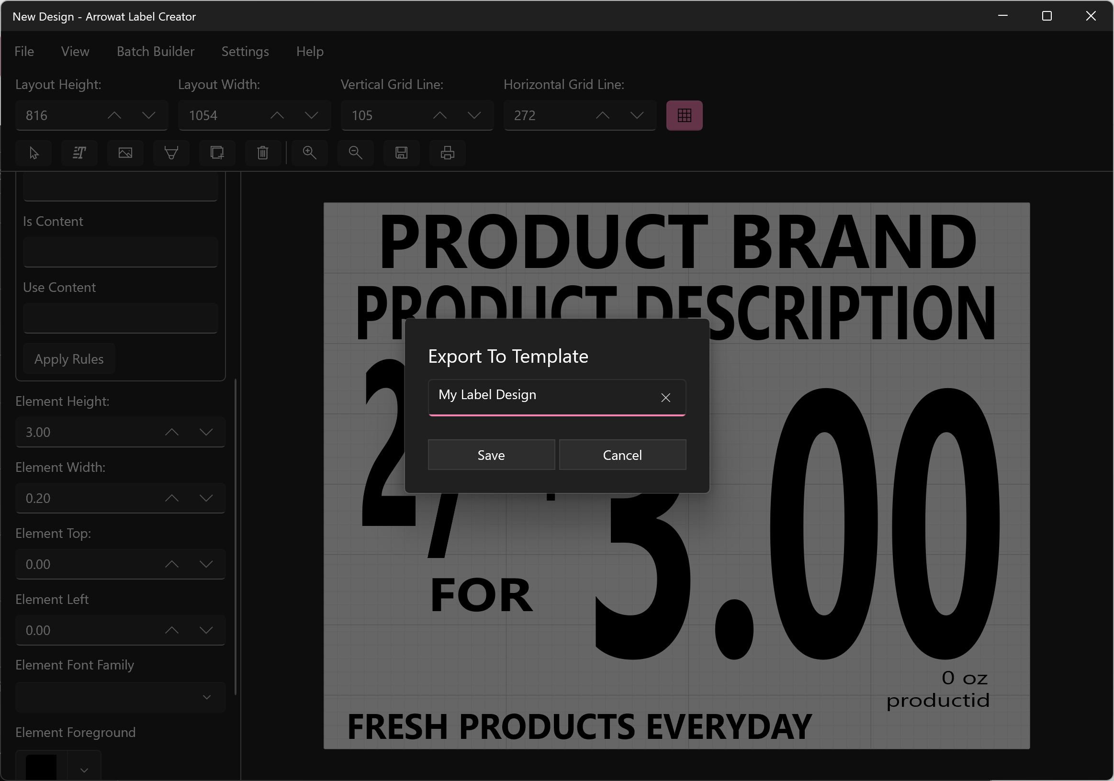Image resolution: width=1114 pixels, height=781 pixels.
Task: Open the Settings menu
Action: click(245, 51)
